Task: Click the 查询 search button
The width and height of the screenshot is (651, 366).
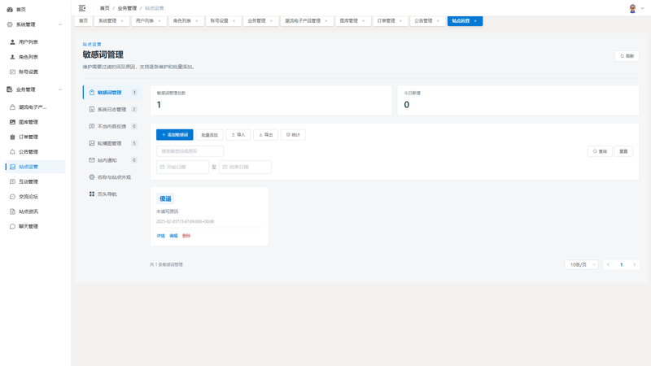Action: pos(600,151)
